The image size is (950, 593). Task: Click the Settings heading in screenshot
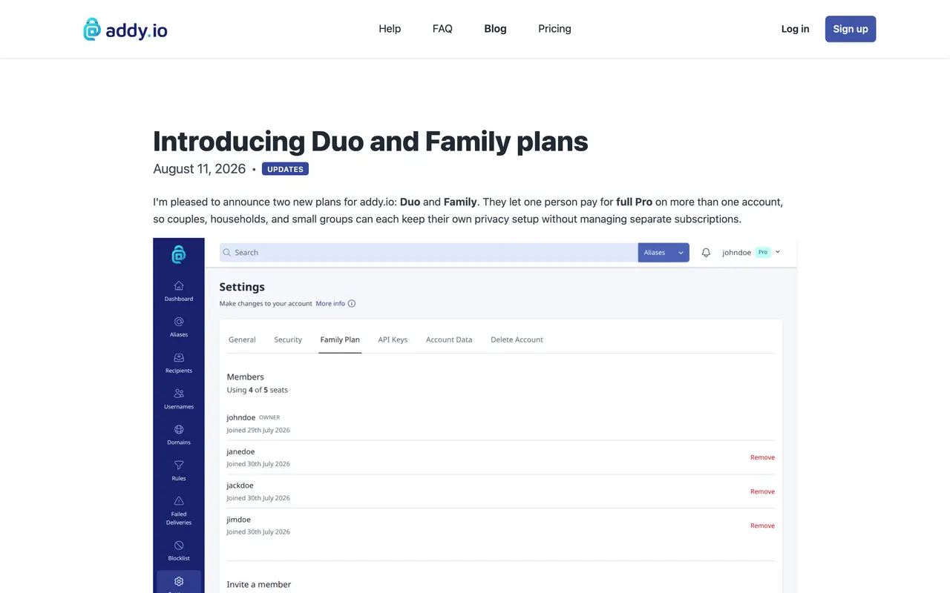coord(242,287)
